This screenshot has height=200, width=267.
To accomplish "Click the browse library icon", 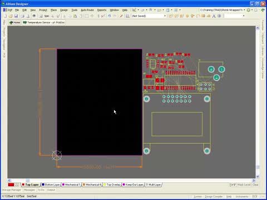I will (x=127, y=16).
